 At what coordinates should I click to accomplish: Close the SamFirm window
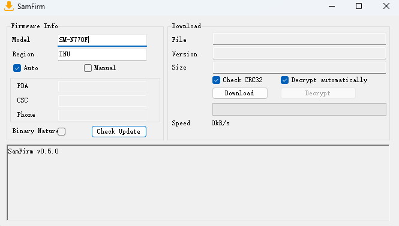pos(386,6)
